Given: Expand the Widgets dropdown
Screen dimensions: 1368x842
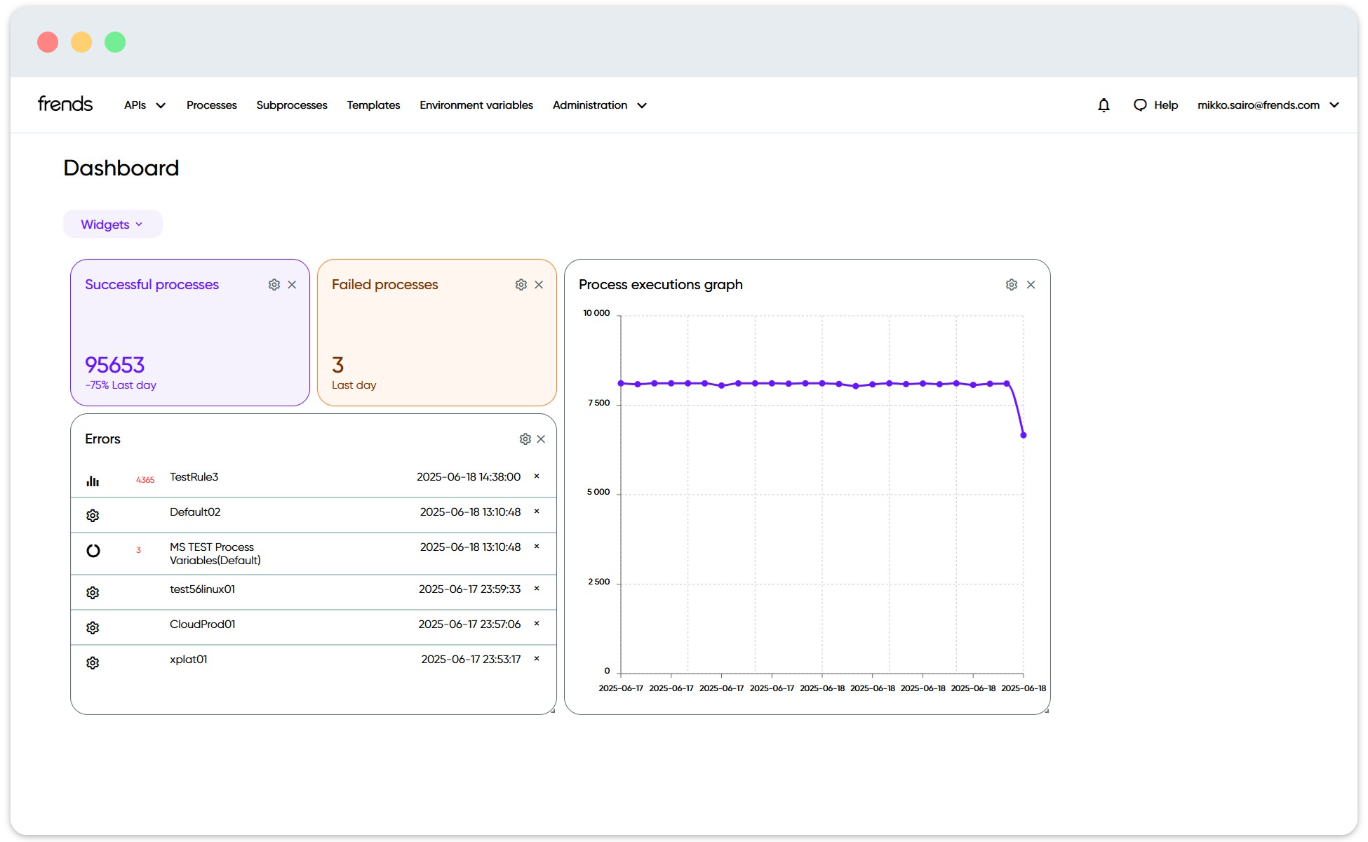Looking at the screenshot, I should 112,225.
